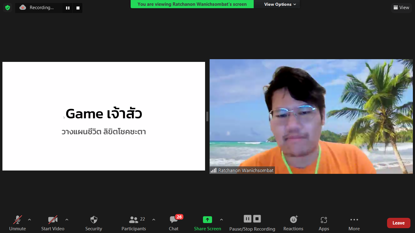Image resolution: width=415 pixels, height=233 pixels.
Task: Unmute the microphone
Action: coord(18,223)
